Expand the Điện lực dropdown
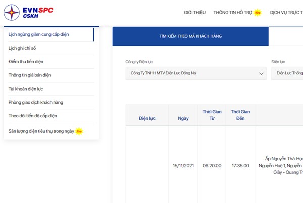303x203 pixels. [x=289, y=73]
